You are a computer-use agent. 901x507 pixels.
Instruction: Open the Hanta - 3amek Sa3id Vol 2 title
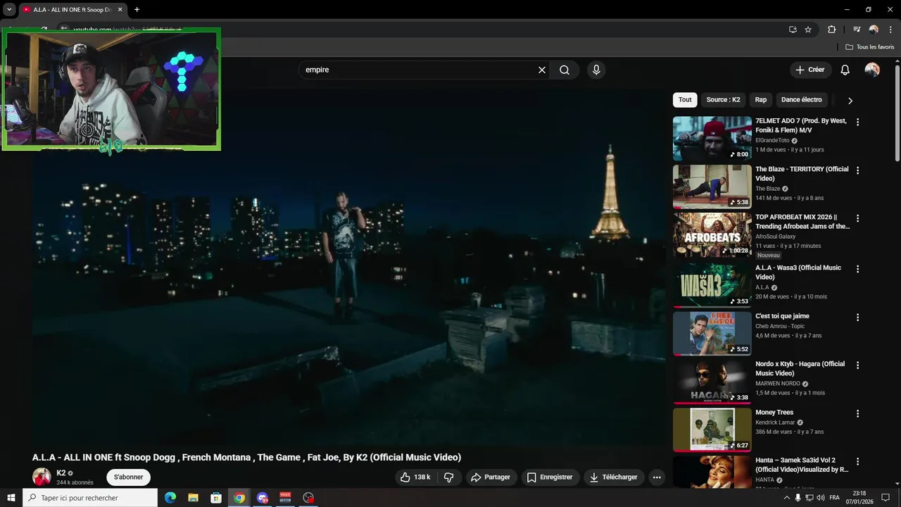click(802, 465)
